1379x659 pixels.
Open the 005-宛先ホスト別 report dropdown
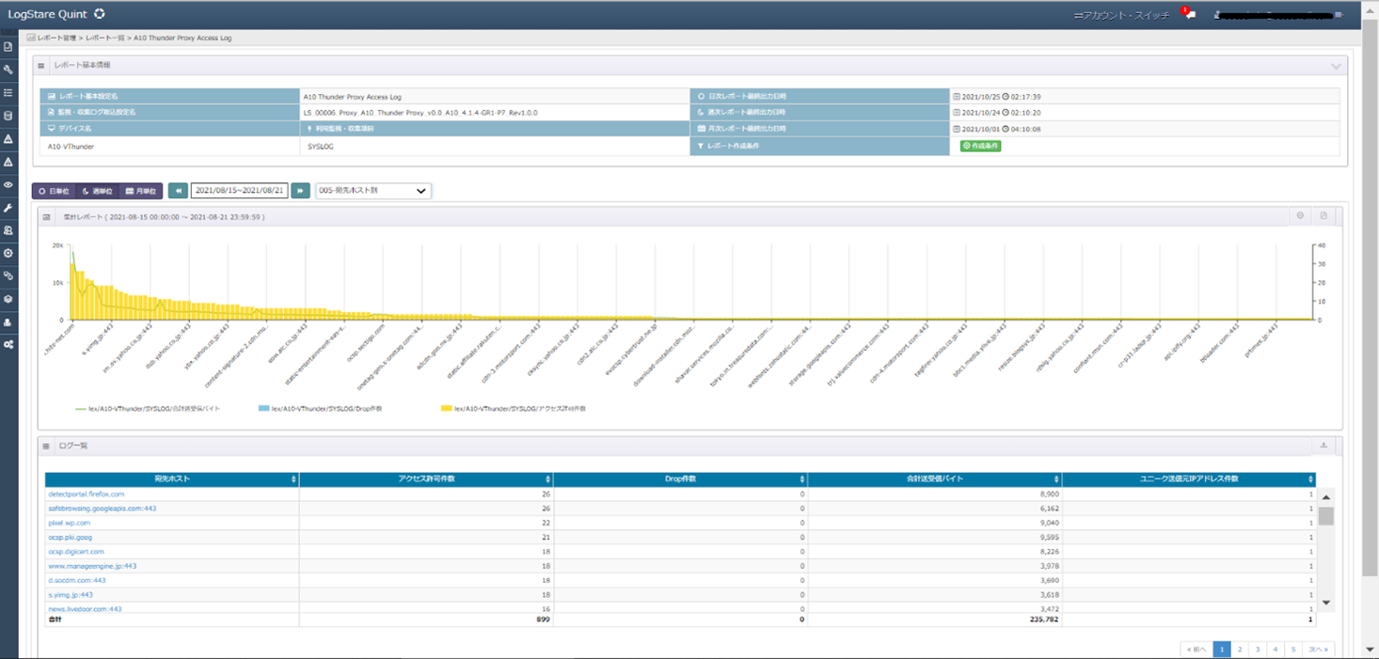pyautogui.click(x=372, y=191)
